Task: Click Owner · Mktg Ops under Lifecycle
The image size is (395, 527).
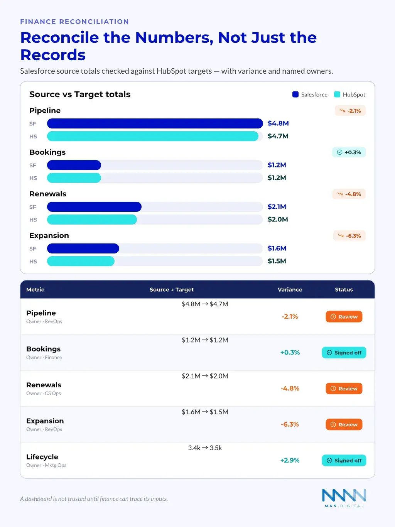Action: pyautogui.click(x=46, y=465)
